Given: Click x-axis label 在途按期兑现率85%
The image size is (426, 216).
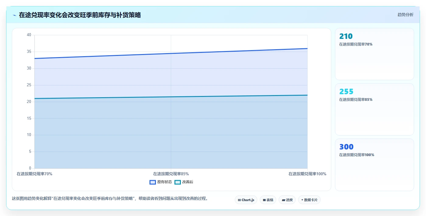Looking at the screenshot, I should [171, 174].
